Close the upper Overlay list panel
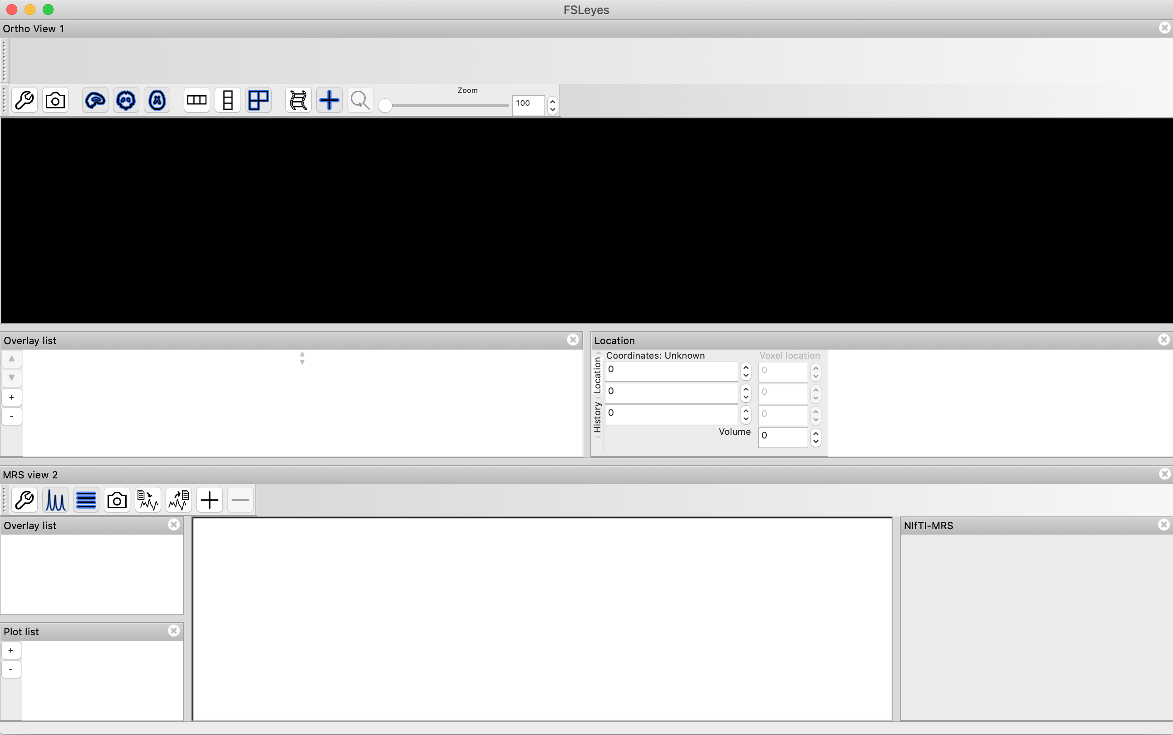Image resolution: width=1173 pixels, height=735 pixels. (573, 340)
